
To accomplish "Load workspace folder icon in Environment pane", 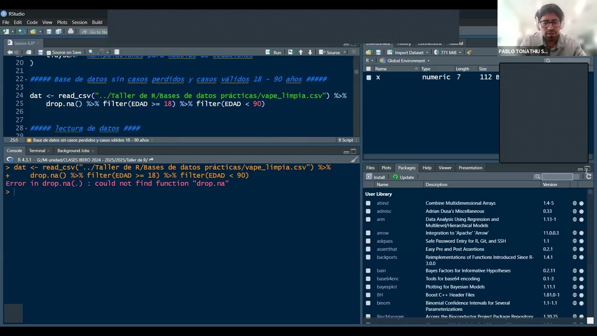I will click(x=368, y=52).
